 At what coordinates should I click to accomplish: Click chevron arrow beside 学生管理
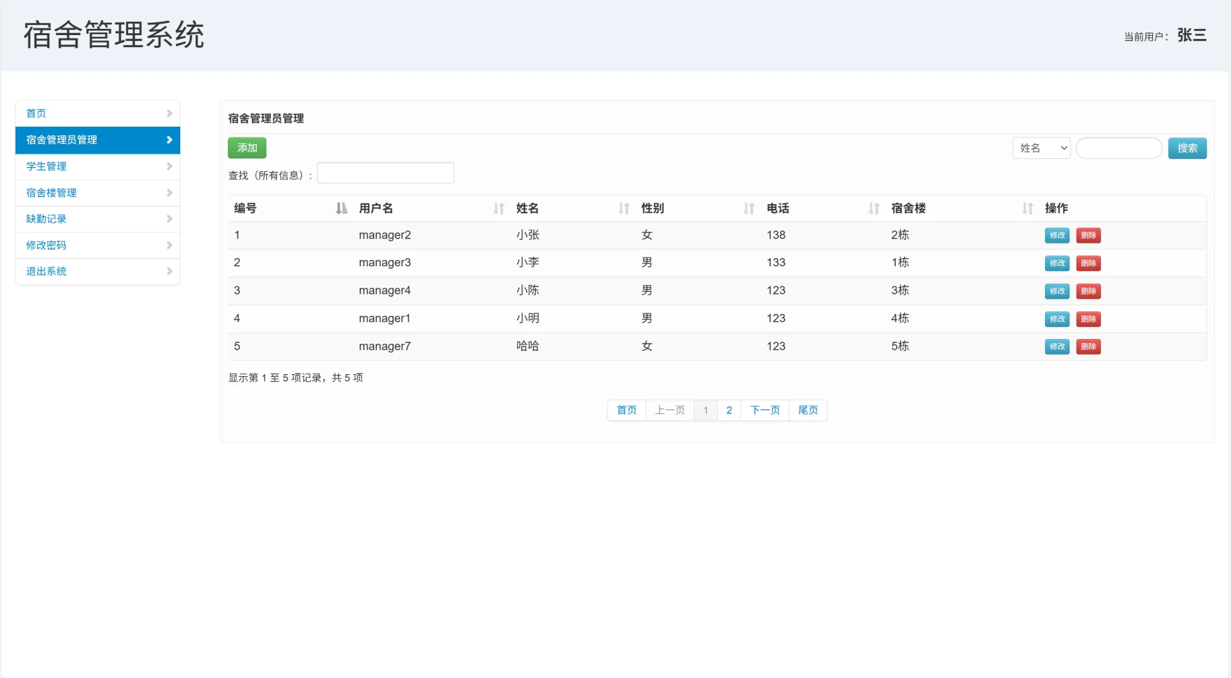point(169,166)
